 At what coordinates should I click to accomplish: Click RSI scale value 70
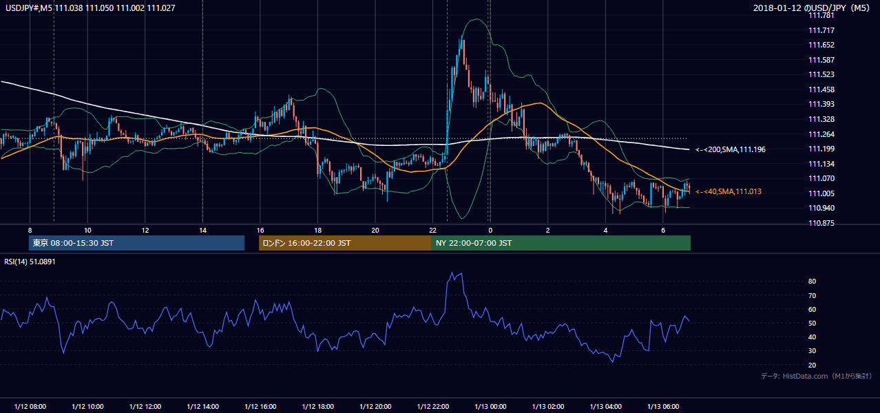(x=812, y=295)
